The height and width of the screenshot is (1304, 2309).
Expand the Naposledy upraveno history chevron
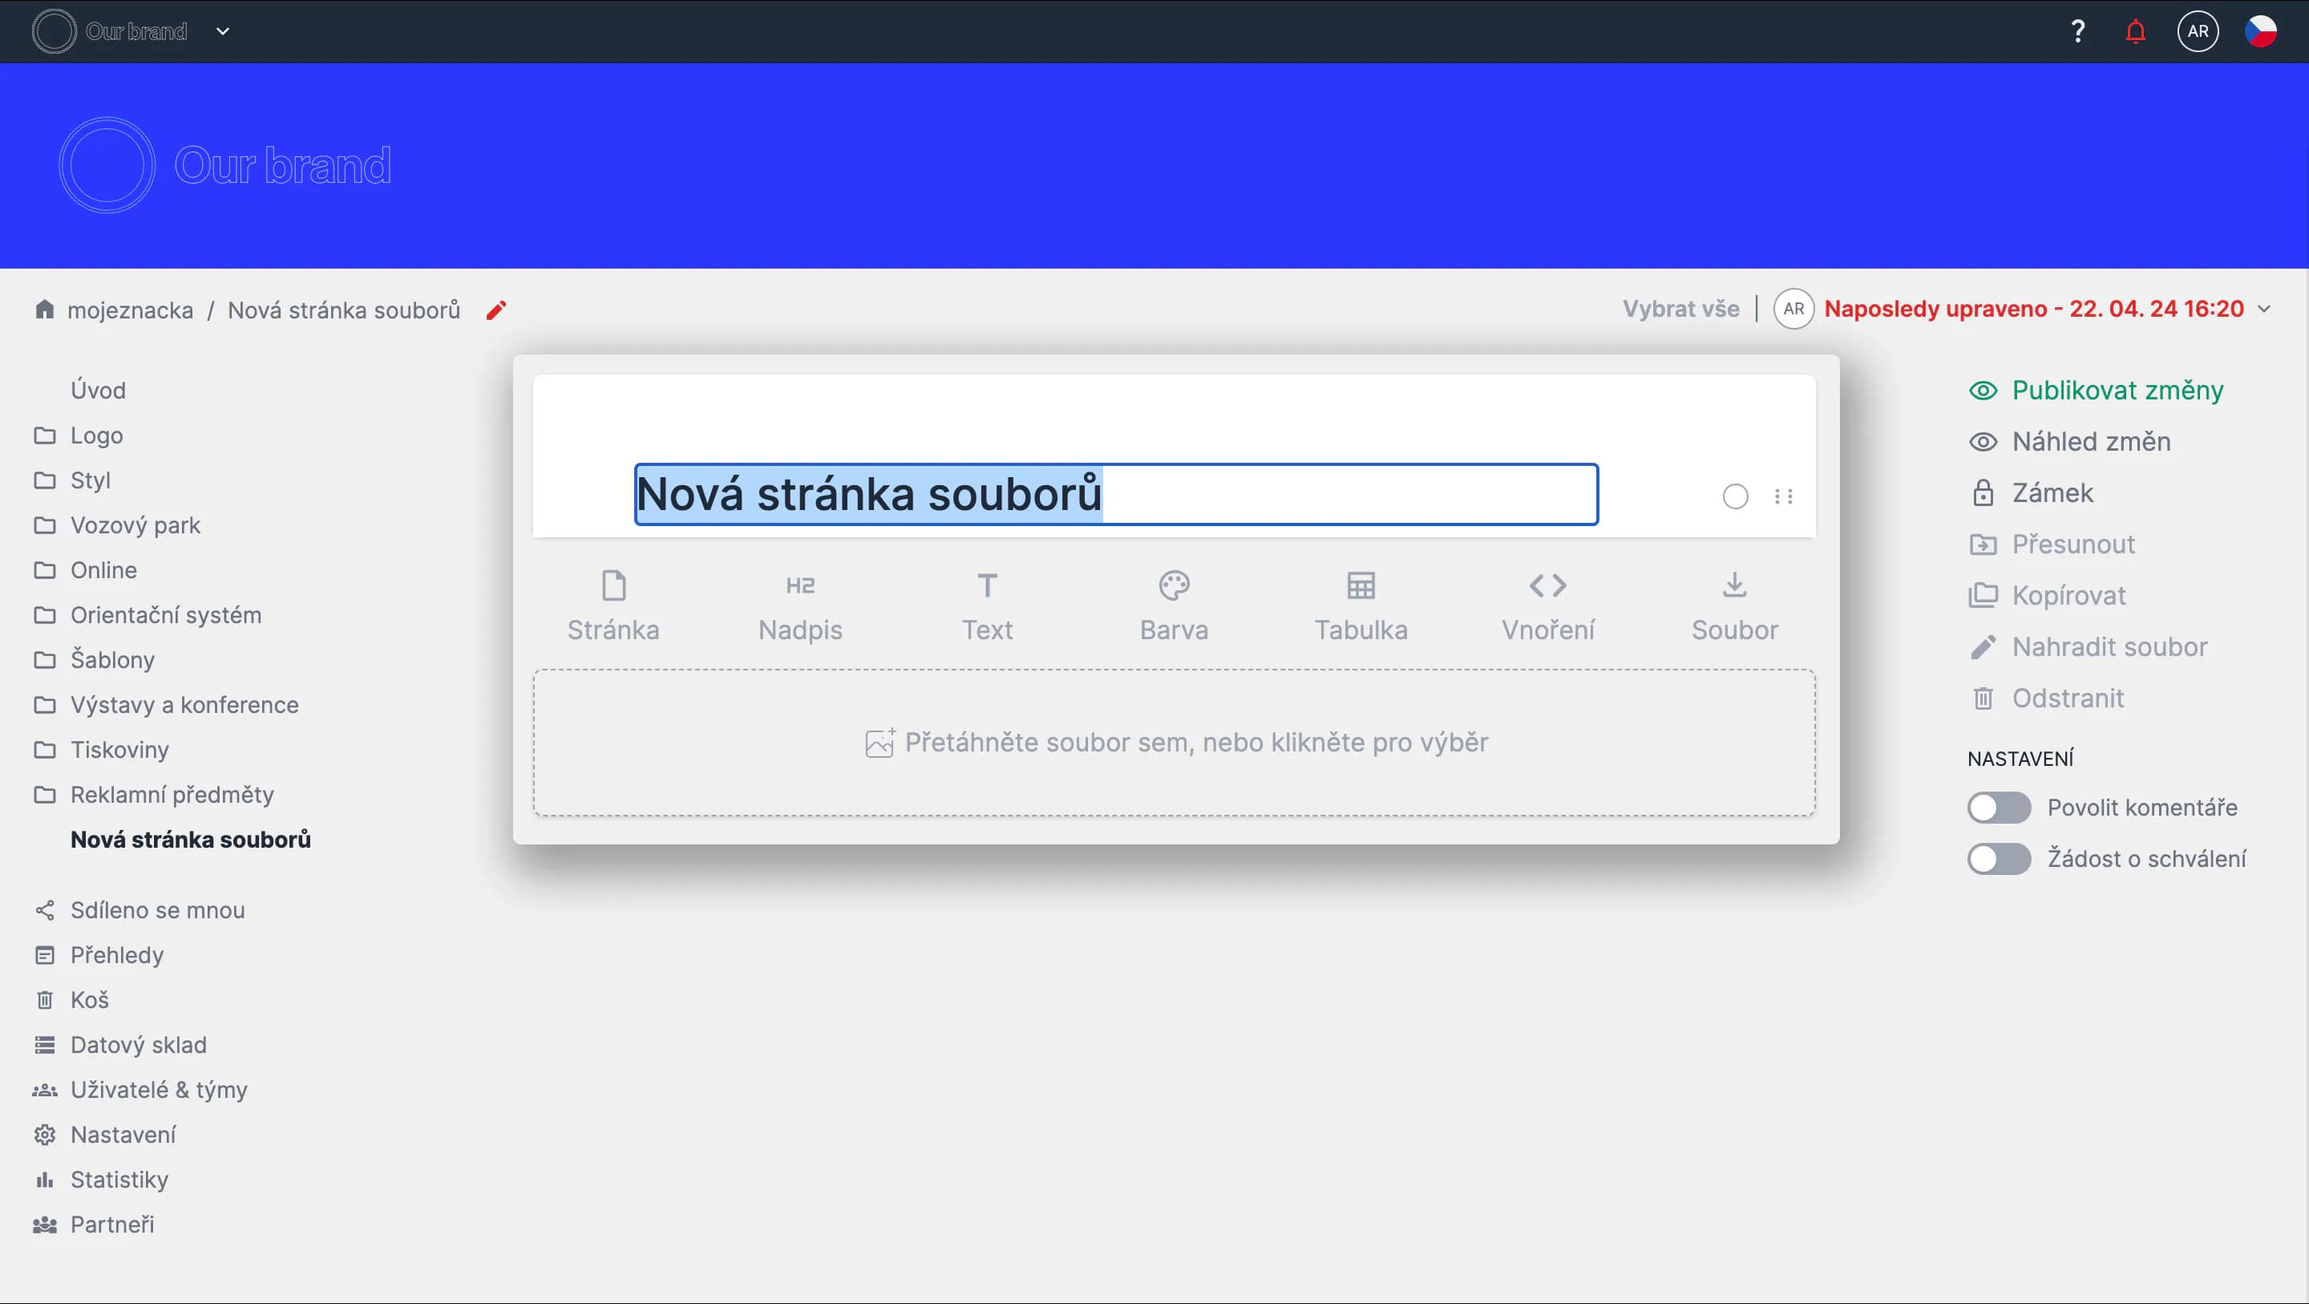click(2264, 309)
